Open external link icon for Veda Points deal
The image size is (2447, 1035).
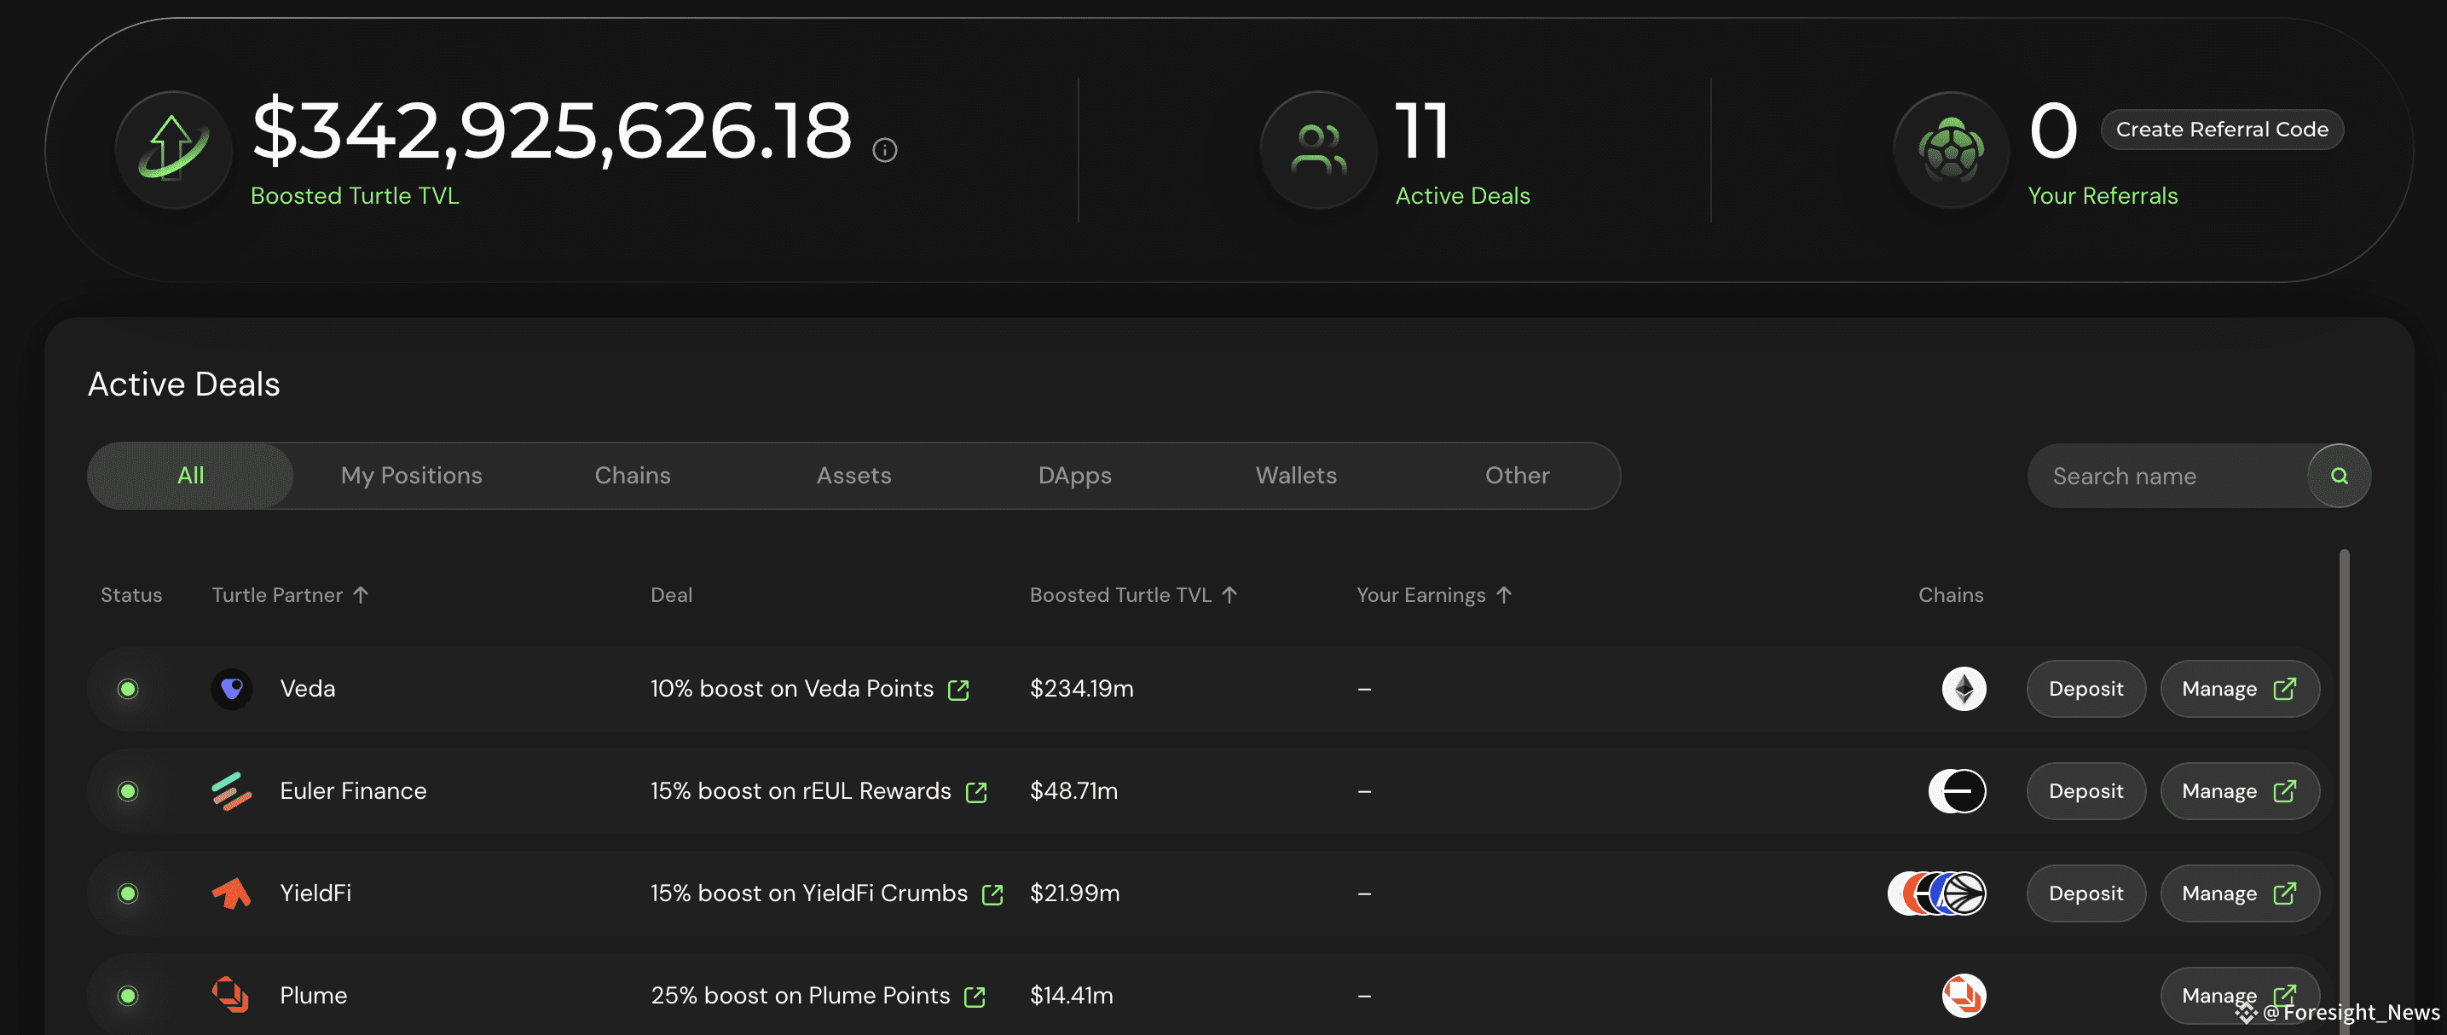pyautogui.click(x=958, y=690)
